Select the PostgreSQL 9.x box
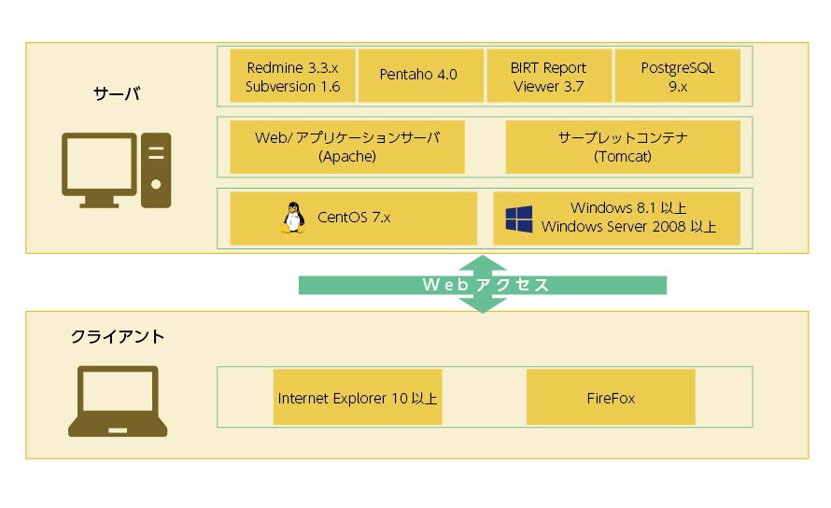Image resolution: width=831 pixels, height=508 pixels. click(x=677, y=76)
